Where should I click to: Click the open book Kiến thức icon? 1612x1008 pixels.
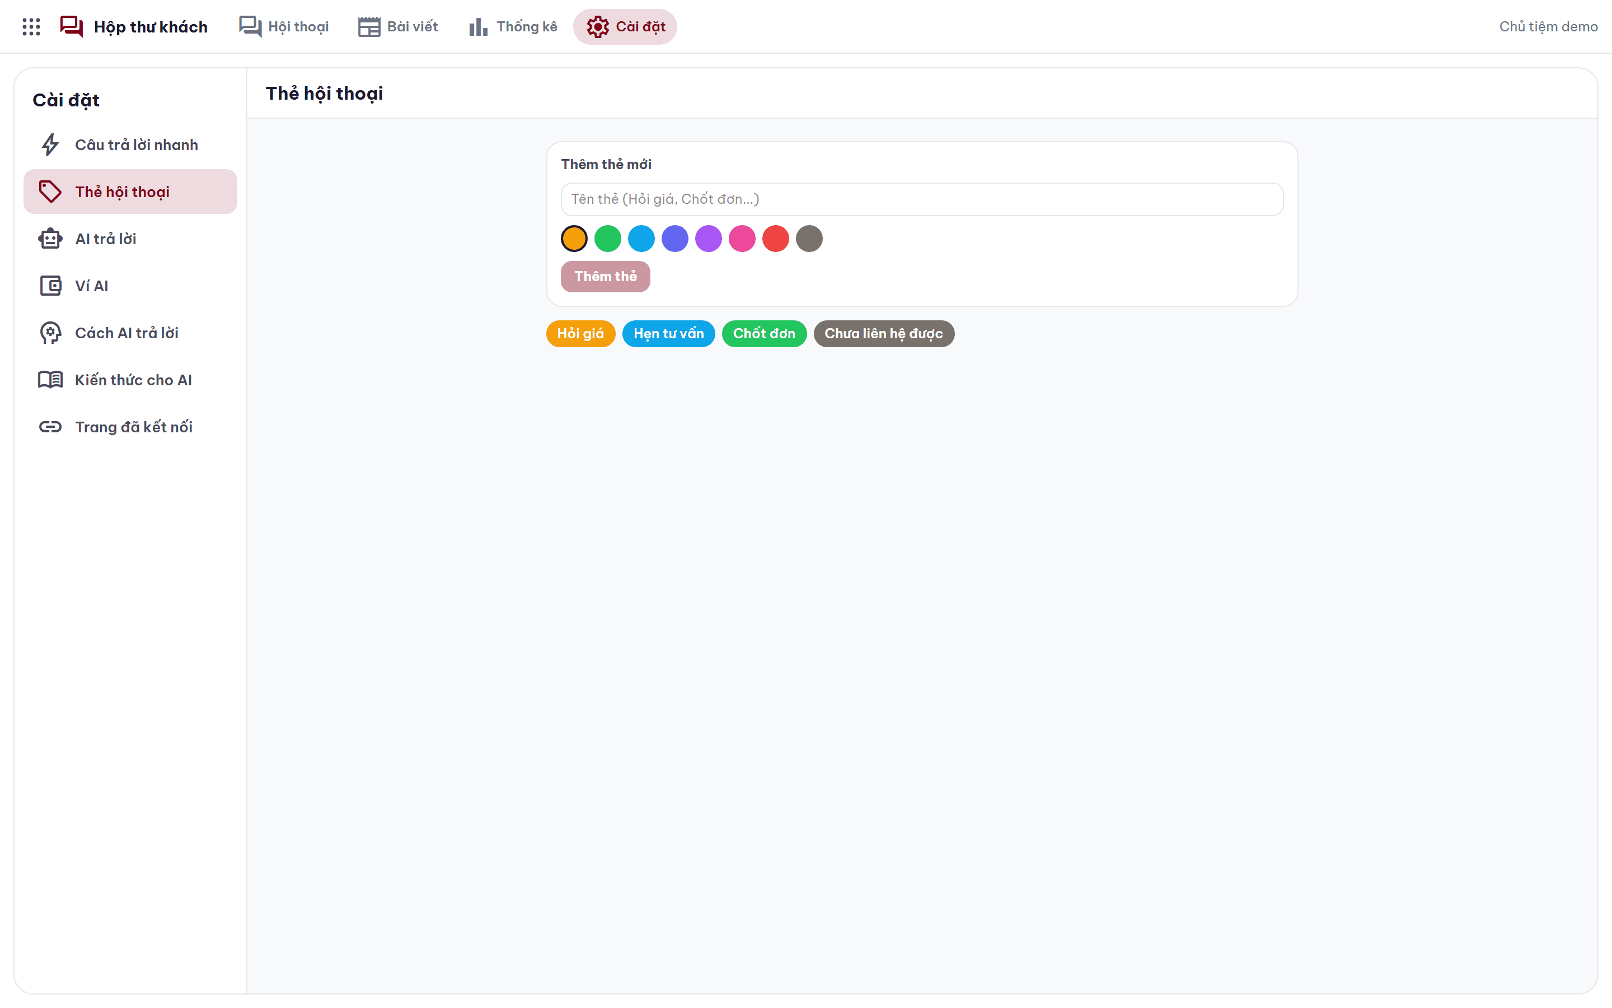[x=50, y=380]
